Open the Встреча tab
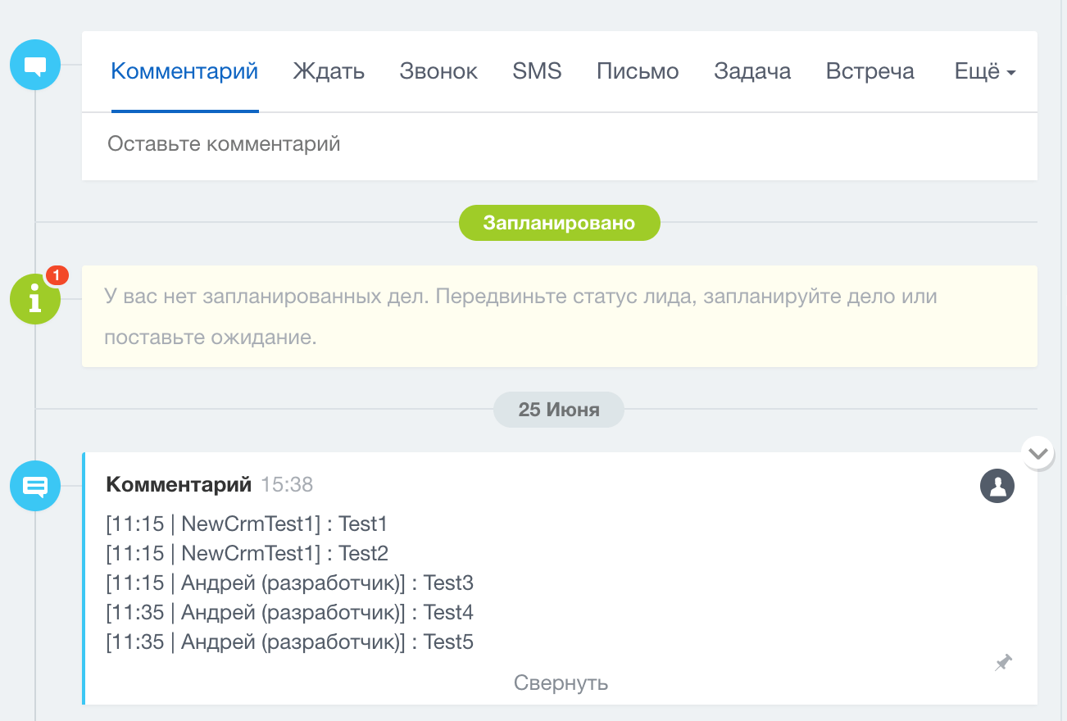 pyautogui.click(x=869, y=71)
